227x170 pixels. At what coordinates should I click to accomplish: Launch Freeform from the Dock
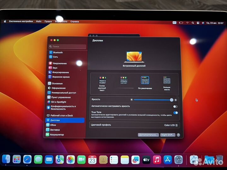coord(135,160)
